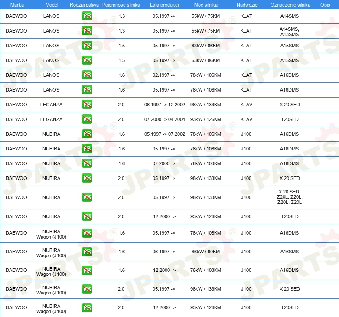Select production dates '07.2000 -> 04.2004'
Image resolution: width=339 pixels, height=317 pixels.
click(165, 119)
